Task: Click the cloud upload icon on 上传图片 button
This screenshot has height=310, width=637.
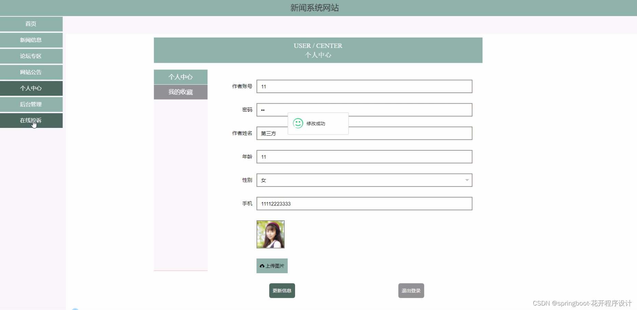Action: tap(262, 266)
